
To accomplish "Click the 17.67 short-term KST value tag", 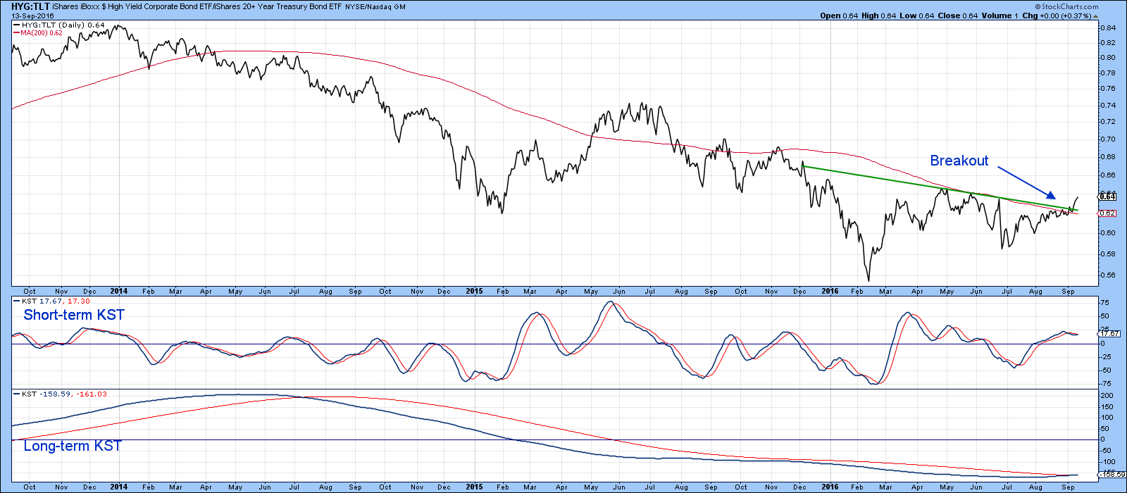I will pos(1109,333).
